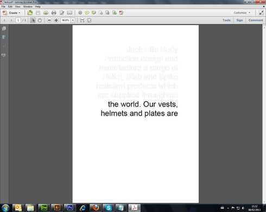Click the Print icon in toolbar
The image size is (266, 212).
pyautogui.click(x=54, y=13)
